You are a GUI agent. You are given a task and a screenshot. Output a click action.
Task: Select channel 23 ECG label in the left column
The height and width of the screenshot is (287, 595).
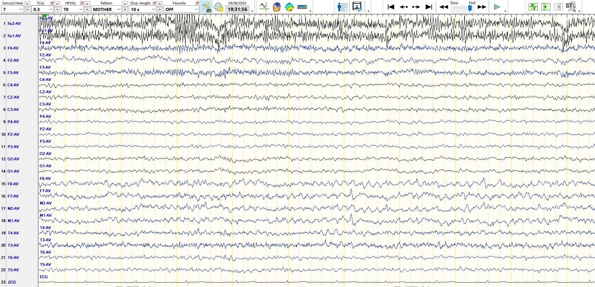(x=12, y=282)
